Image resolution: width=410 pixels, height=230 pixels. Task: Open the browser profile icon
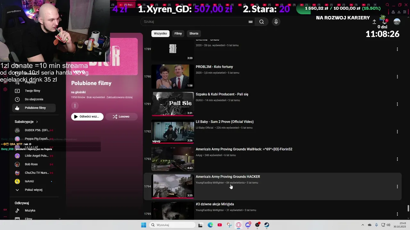click(393, 12)
